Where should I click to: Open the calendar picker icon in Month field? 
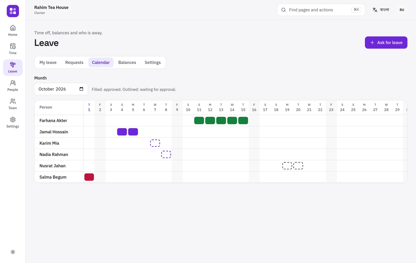pos(81,89)
